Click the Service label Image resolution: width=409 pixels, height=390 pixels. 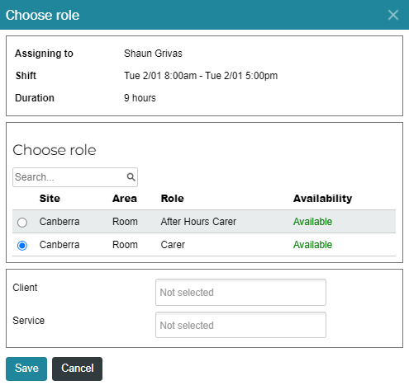click(29, 321)
